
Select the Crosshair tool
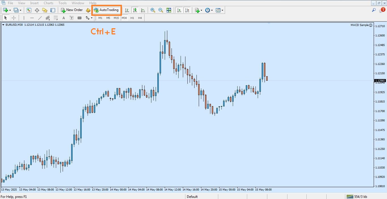[14, 18]
